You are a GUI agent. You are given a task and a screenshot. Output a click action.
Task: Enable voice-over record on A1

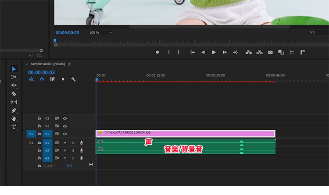pyautogui.click(x=82, y=143)
